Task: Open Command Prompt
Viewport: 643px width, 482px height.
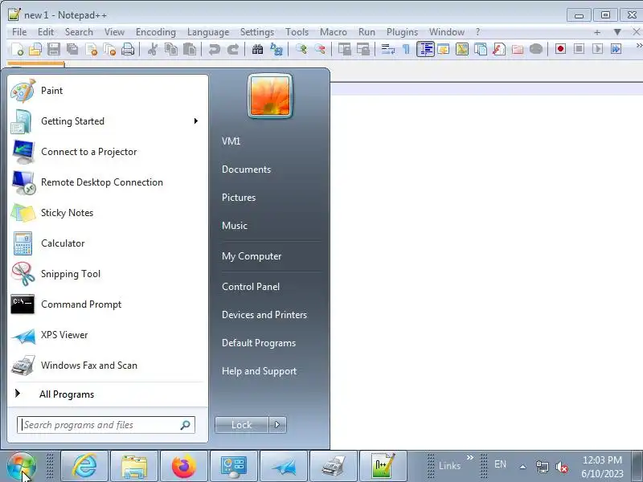Action: pos(108,304)
